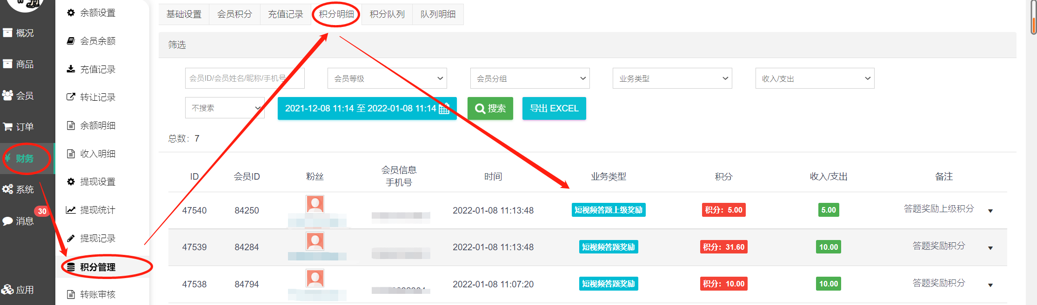
Task: Click 积分: 5.00 red badge
Action: (x=724, y=210)
